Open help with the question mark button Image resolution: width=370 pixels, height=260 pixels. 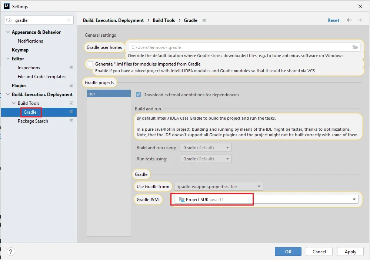pos(11,251)
